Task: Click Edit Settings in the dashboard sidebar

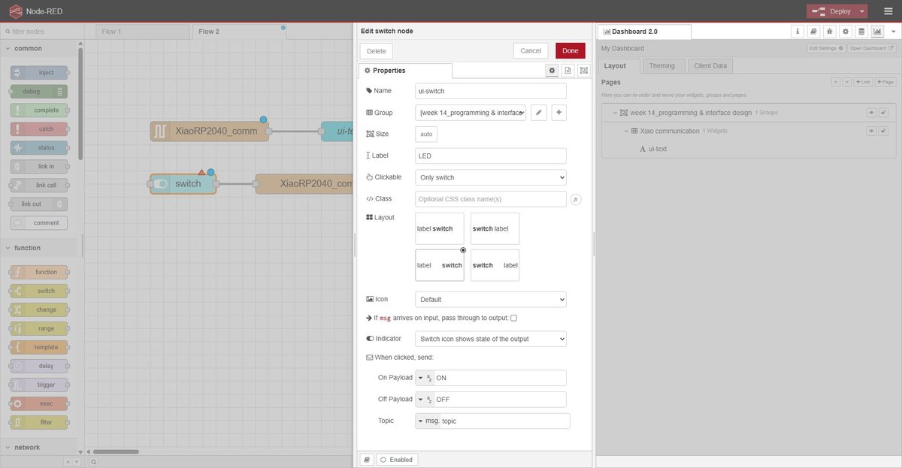Action: point(826,48)
